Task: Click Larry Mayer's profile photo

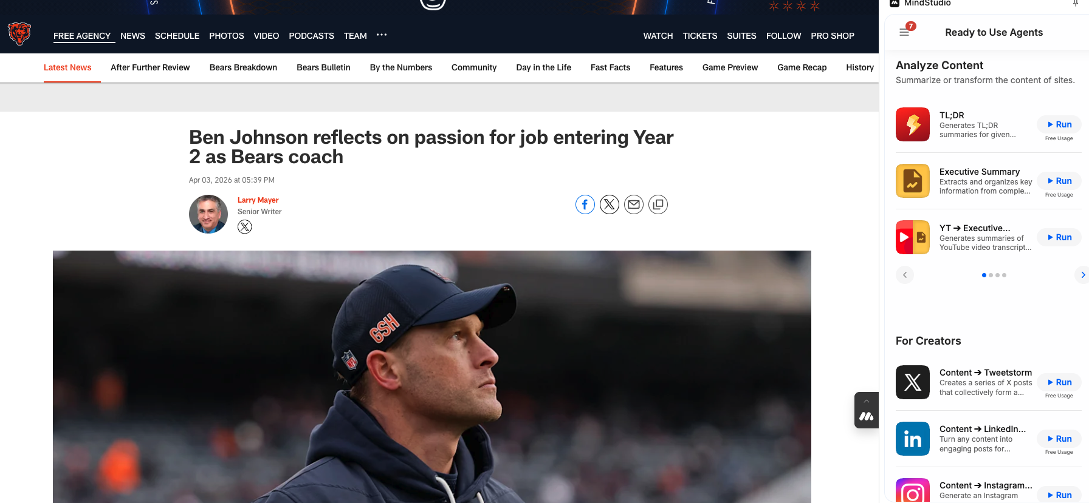Action: [x=208, y=214]
